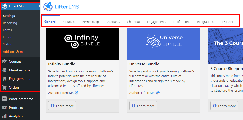Open the Accounts tab
Screen dimensions: 243x120
[x=114, y=22]
